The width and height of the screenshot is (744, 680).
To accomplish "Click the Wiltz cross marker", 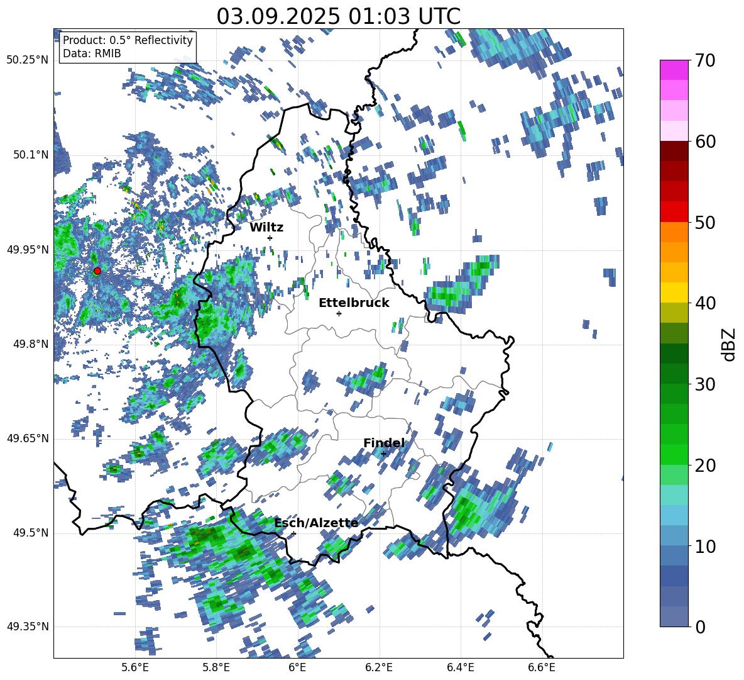I will point(270,238).
